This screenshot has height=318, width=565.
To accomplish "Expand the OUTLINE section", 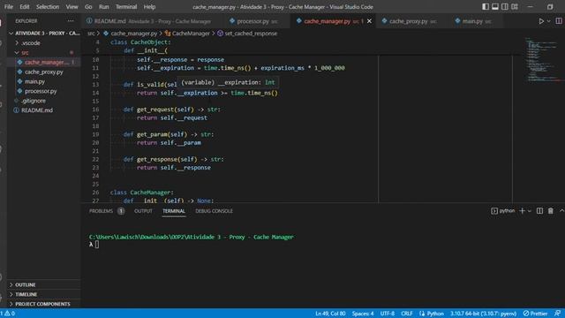I will (44, 284).
